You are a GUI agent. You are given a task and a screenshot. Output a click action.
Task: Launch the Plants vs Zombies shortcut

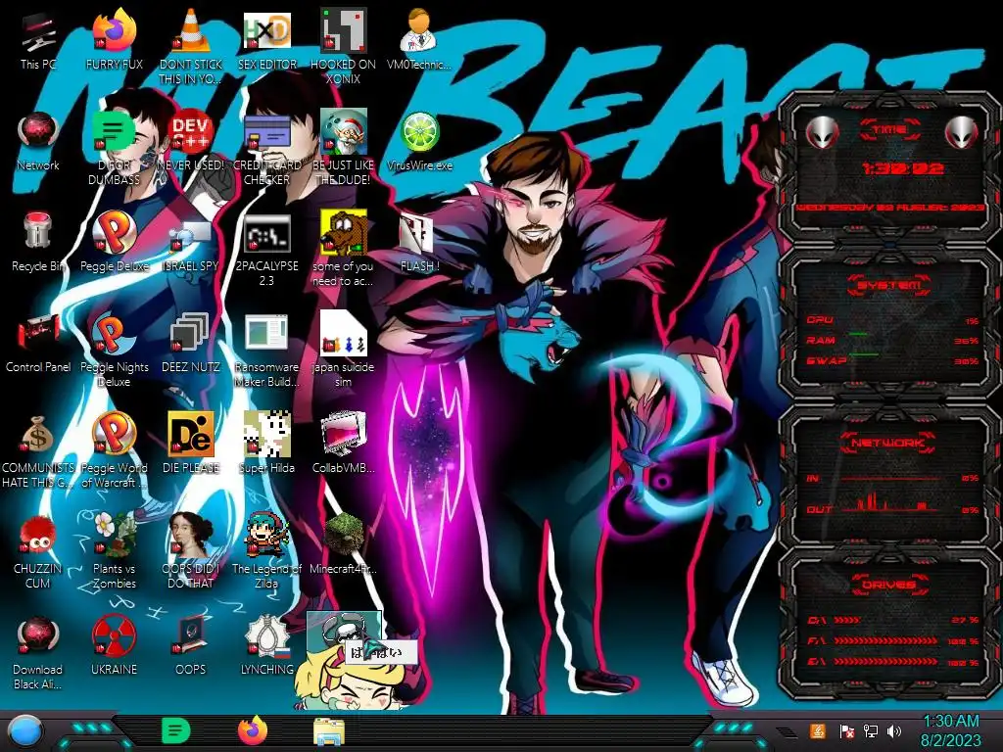tap(115, 551)
